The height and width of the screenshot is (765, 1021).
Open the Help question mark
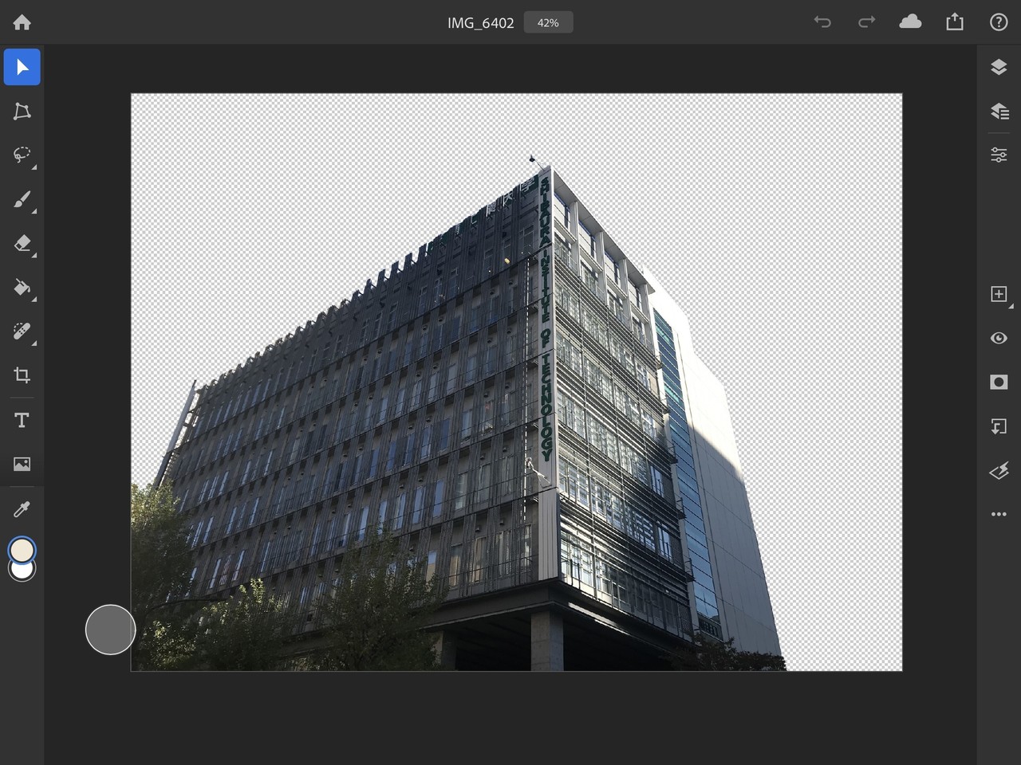point(999,22)
